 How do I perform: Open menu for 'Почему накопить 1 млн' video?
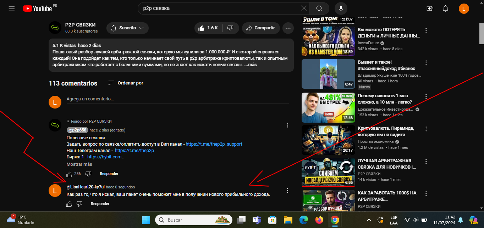point(426,97)
